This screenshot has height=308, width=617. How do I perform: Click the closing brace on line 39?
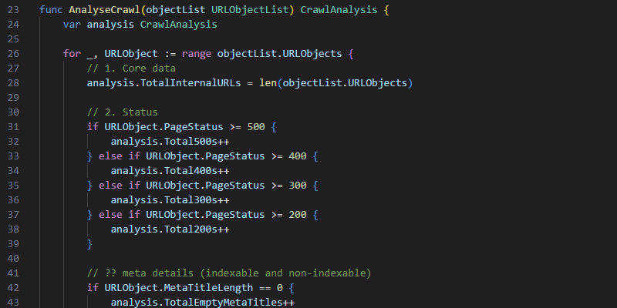pos(89,244)
